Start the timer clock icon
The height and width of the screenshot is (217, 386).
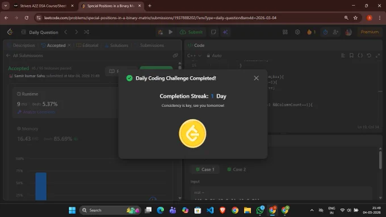click(x=325, y=32)
